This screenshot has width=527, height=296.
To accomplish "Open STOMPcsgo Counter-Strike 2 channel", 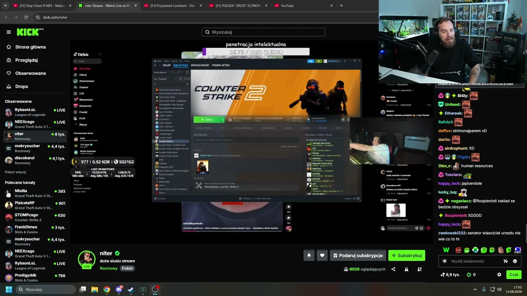I will (35, 217).
